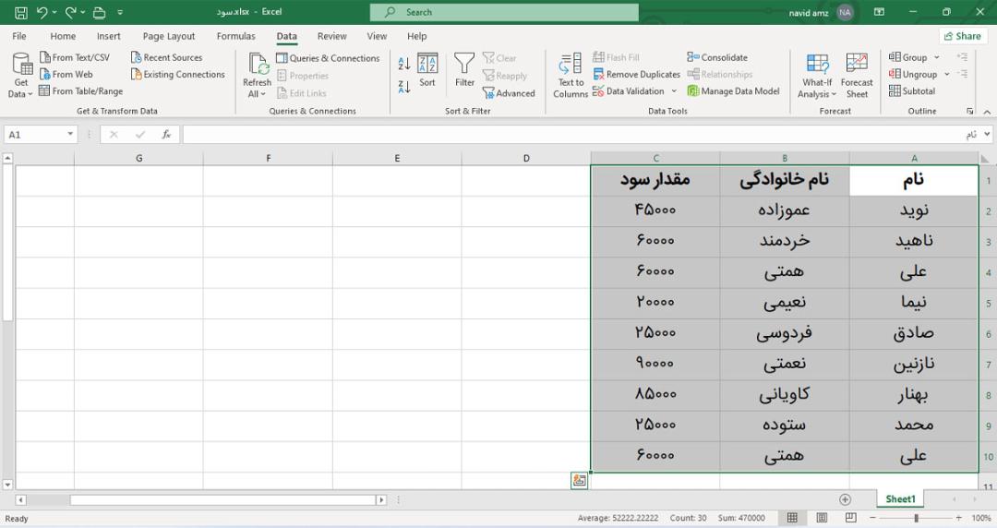This screenshot has height=528, width=997.
Task: Switch to the Formulas tab
Action: tap(236, 36)
